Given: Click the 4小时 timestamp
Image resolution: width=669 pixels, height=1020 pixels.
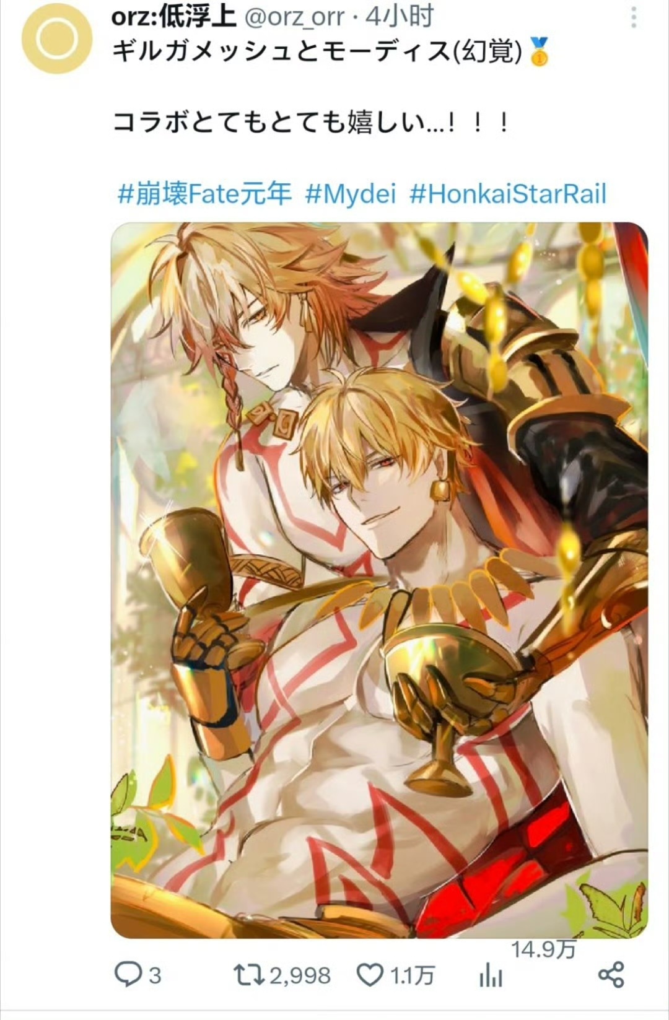Looking at the screenshot, I should (x=400, y=17).
